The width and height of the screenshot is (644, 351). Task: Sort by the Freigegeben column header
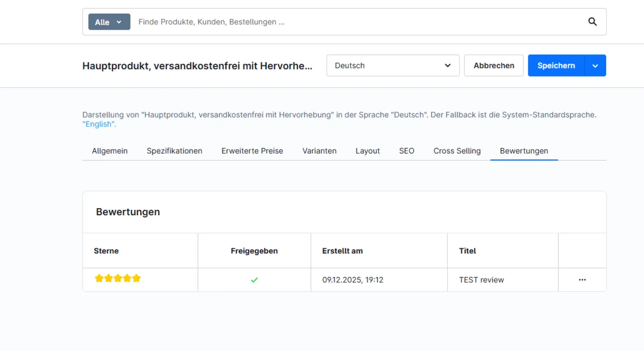254,251
